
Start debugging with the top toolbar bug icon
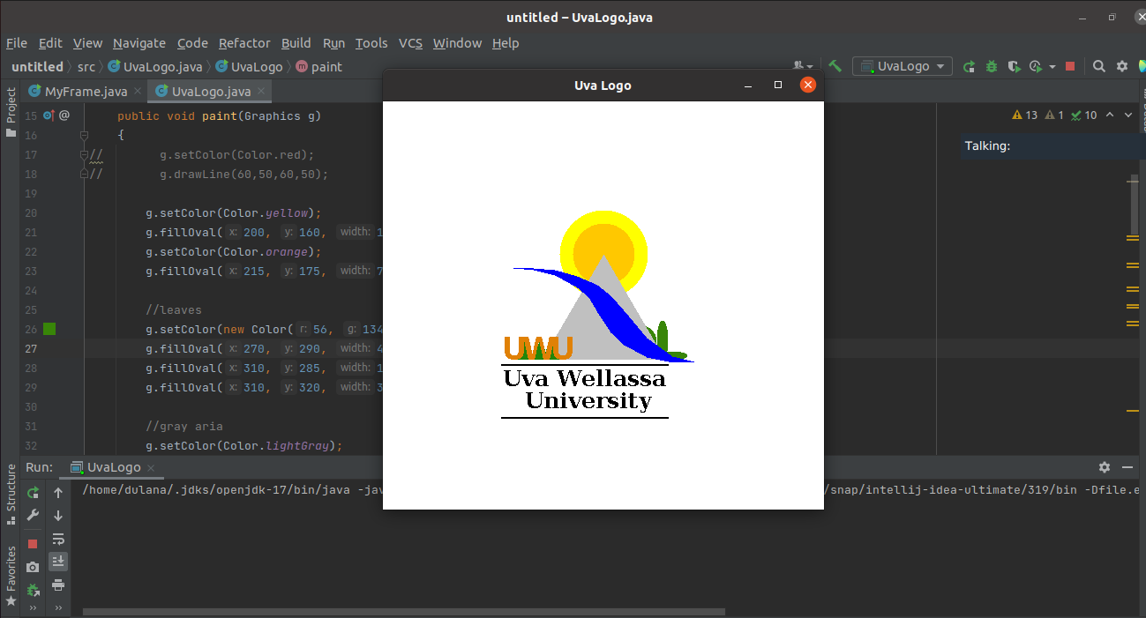992,66
